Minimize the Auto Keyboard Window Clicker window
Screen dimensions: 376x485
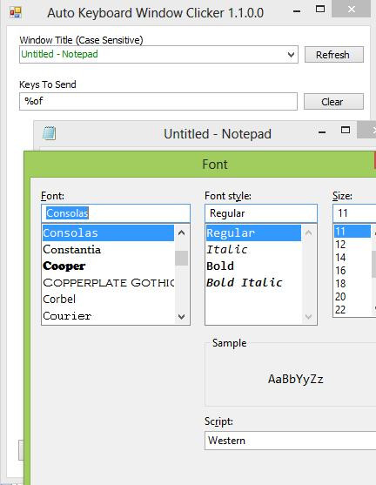pyautogui.click(x=297, y=11)
